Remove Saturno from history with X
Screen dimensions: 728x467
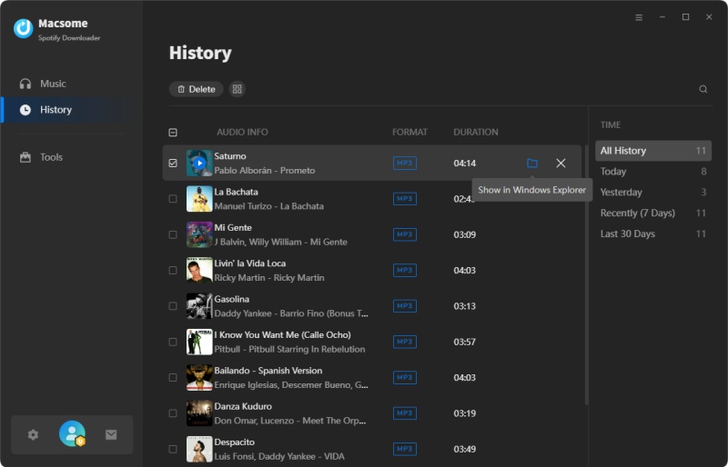click(561, 164)
